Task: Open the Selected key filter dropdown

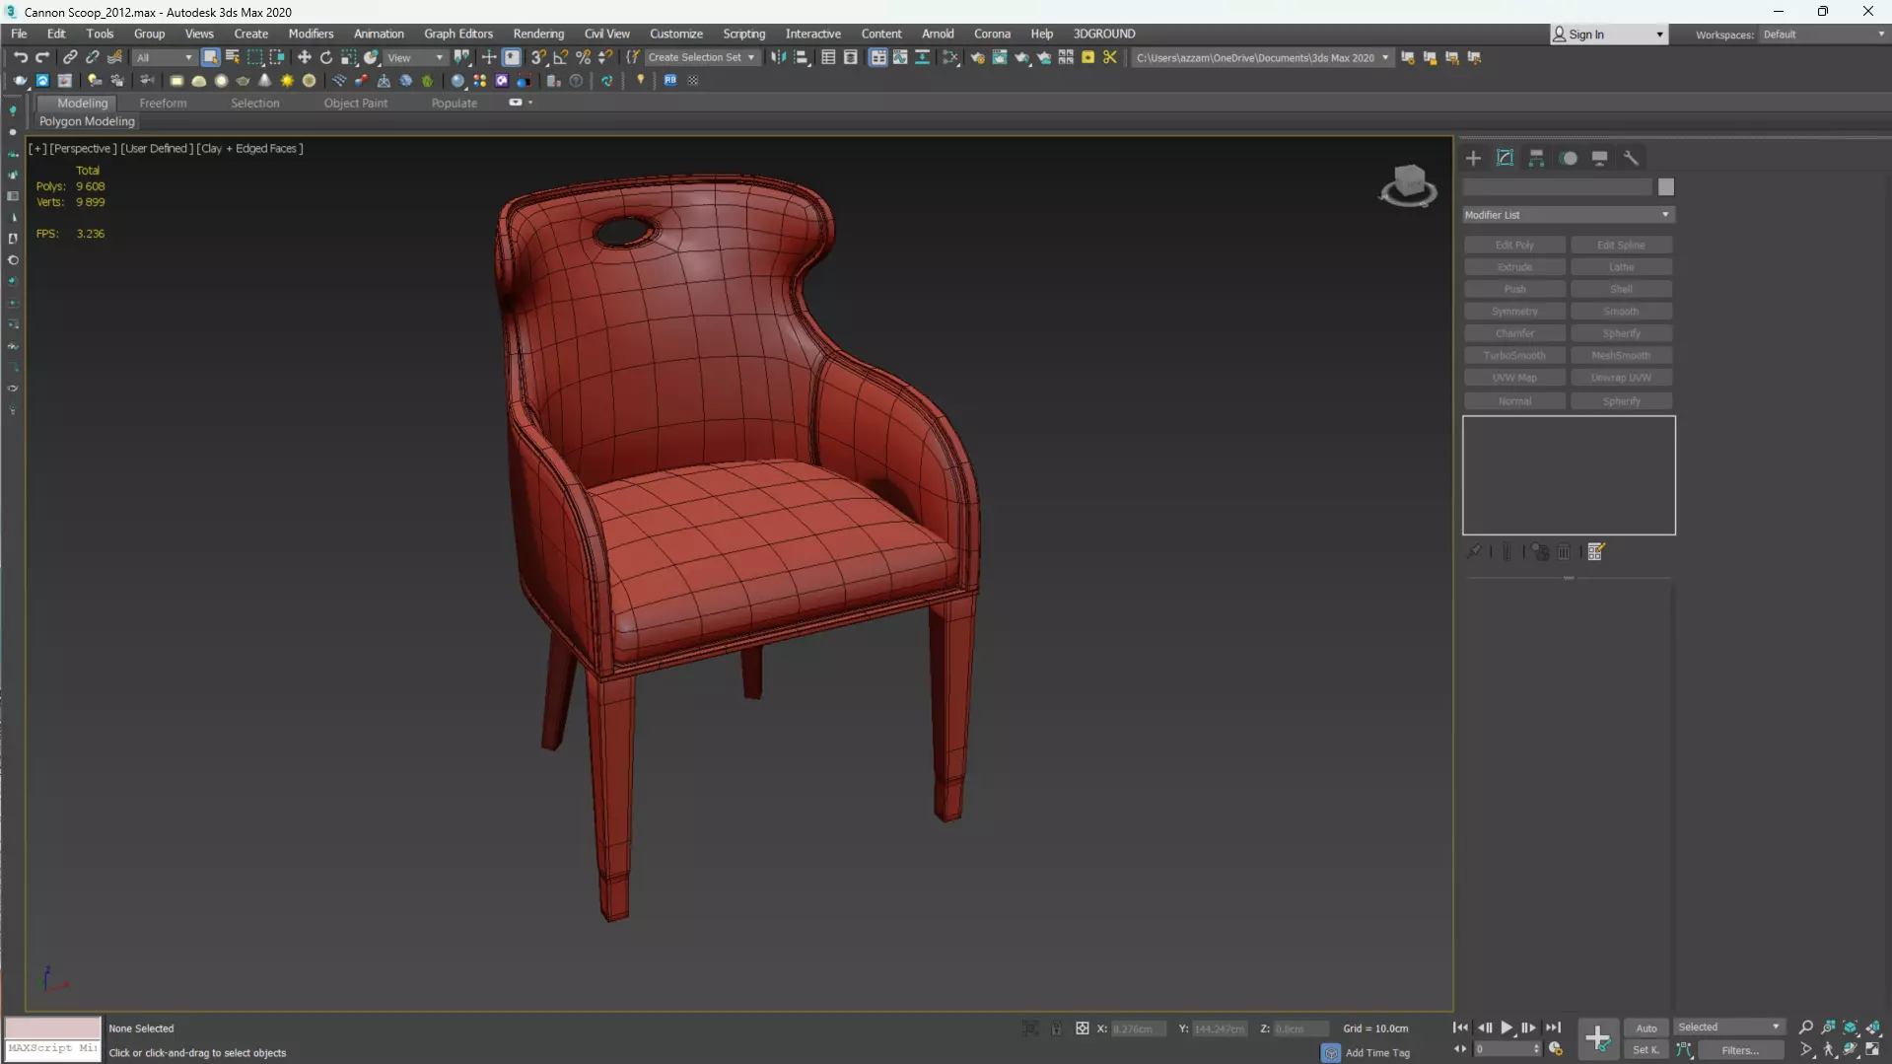Action: point(1728,1028)
